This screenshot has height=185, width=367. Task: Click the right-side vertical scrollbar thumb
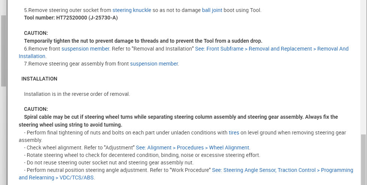coord(363,159)
